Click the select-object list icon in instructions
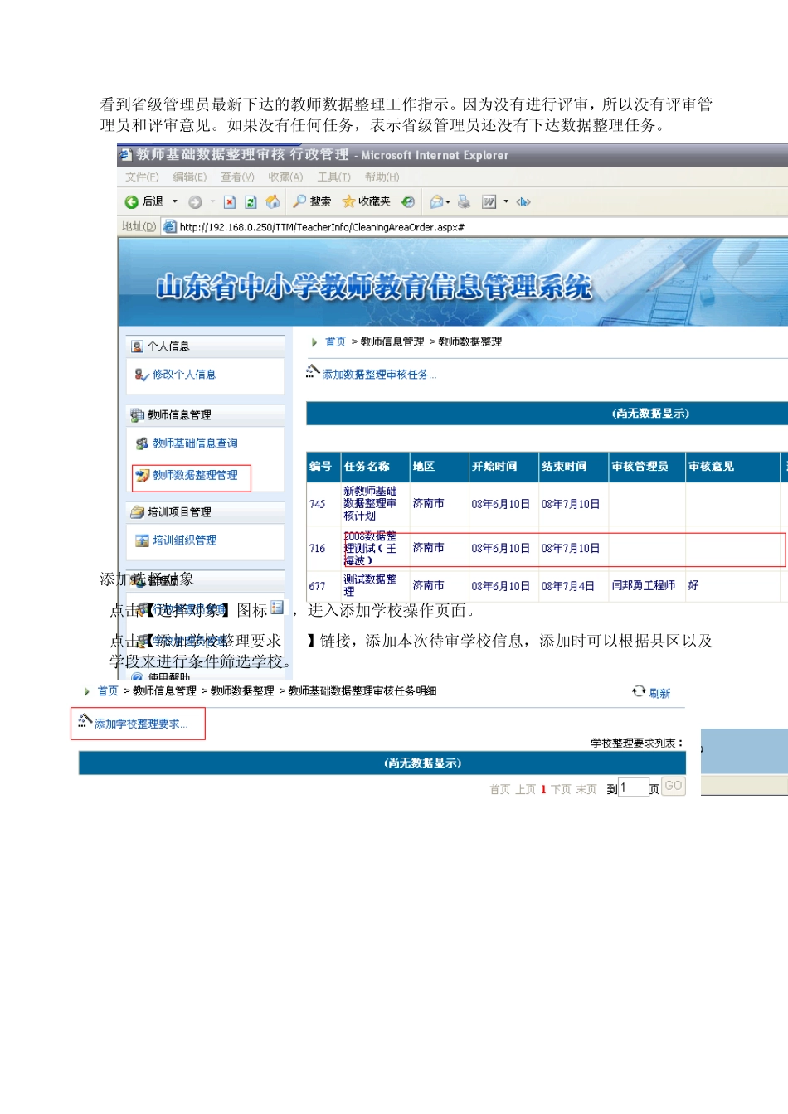788x1114 pixels. coord(277,608)
